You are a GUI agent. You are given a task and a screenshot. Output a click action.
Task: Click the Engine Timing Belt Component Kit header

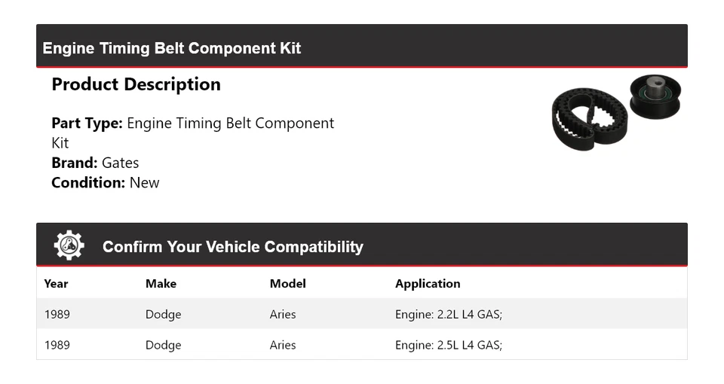click(x=172, y=48)
